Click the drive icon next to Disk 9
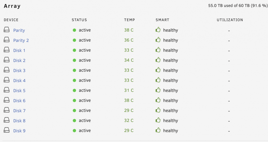Viewport: 268px width, 142px height. (6, 130)
